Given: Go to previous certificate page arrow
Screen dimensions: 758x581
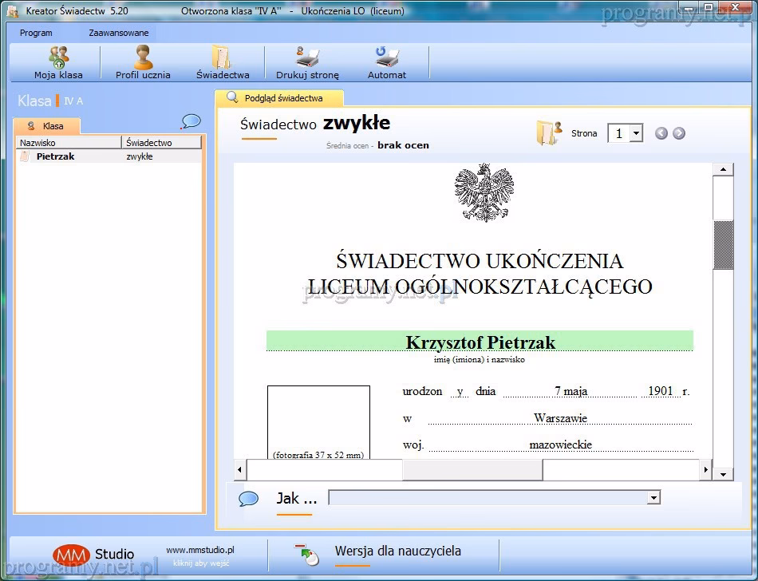Looking at the screenshot, I should (x=661, y=133).
